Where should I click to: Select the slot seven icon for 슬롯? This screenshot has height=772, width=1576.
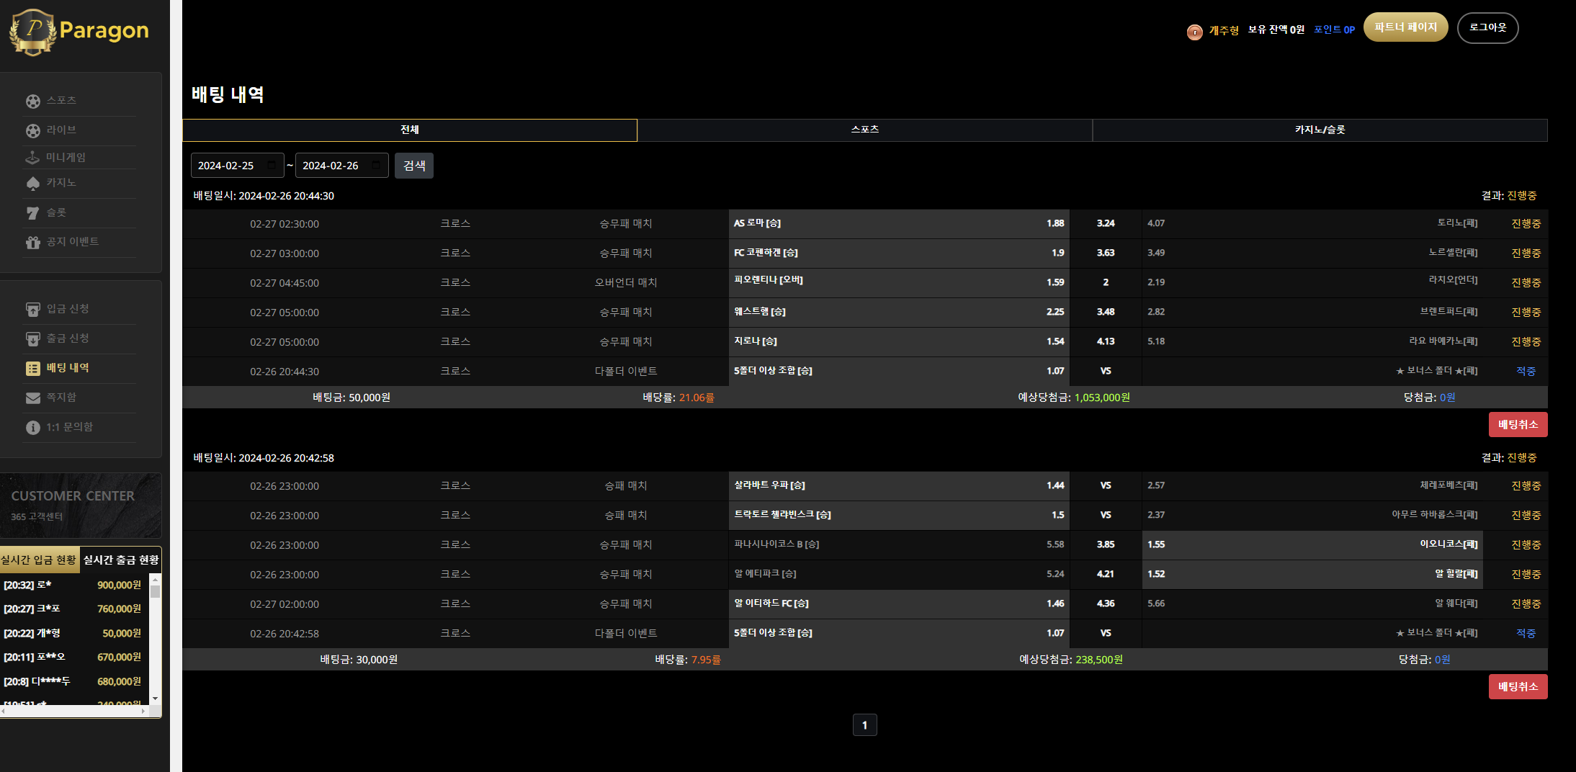tap(33, 213)
